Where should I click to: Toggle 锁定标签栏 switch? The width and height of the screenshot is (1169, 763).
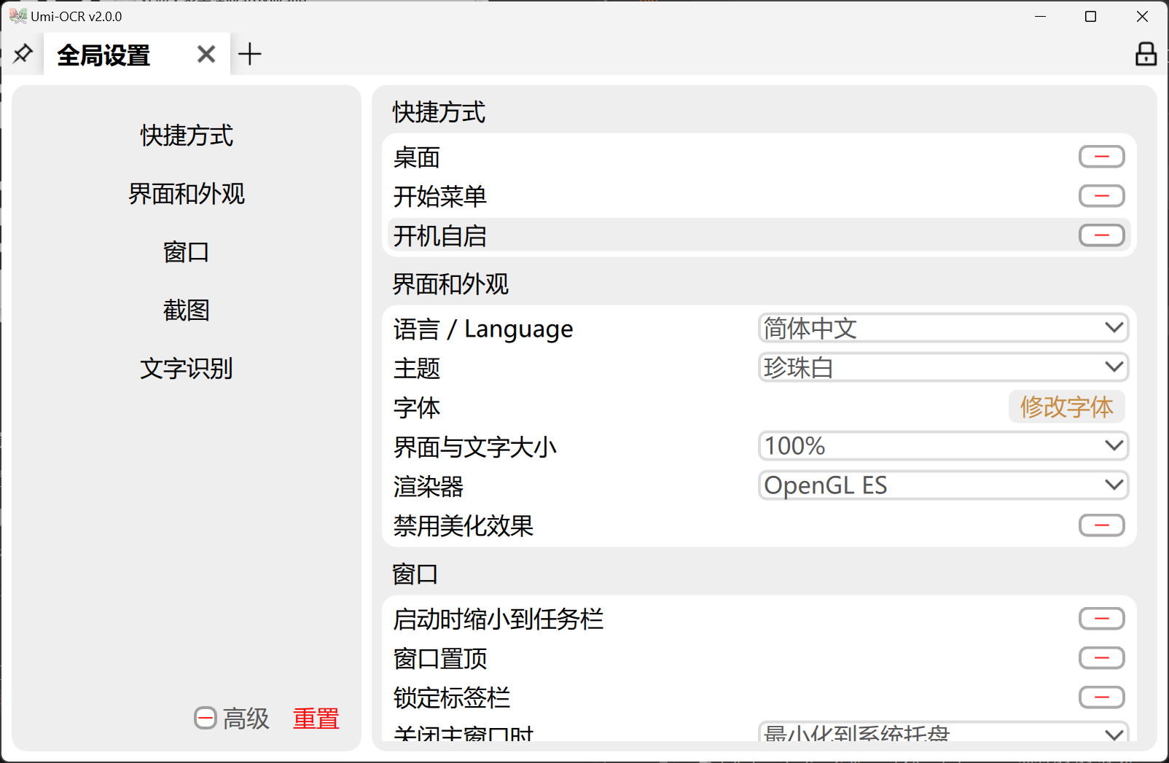(x=1101, y=697)
